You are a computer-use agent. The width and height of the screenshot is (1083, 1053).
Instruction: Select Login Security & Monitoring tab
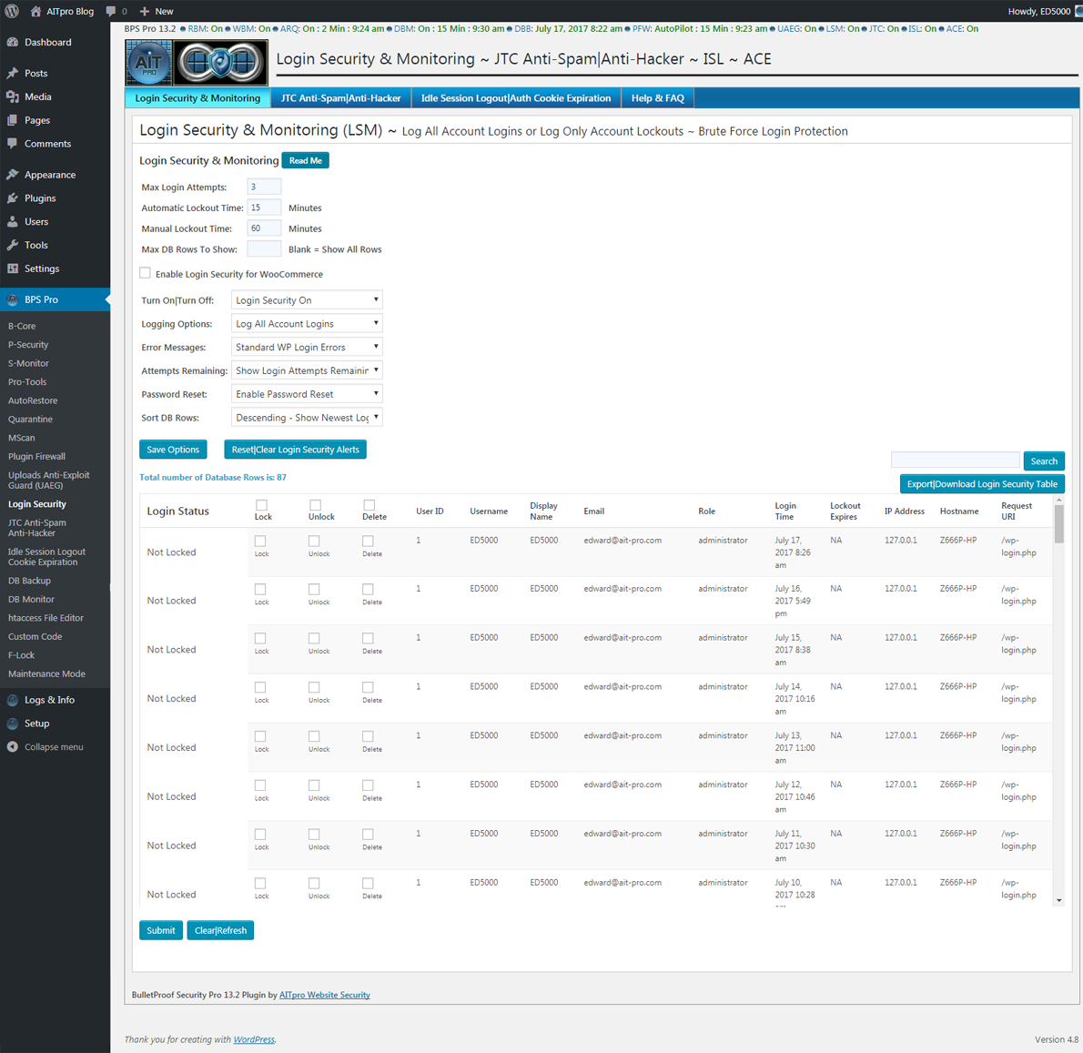(x=197, y=98)
